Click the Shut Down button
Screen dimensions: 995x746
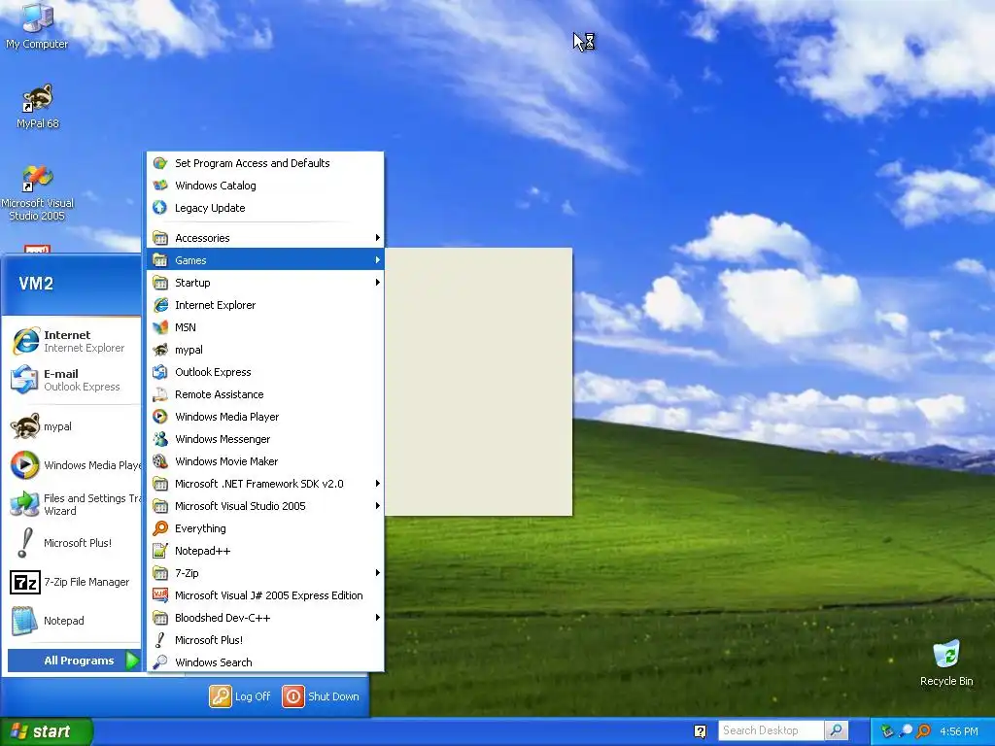[321, 696]
